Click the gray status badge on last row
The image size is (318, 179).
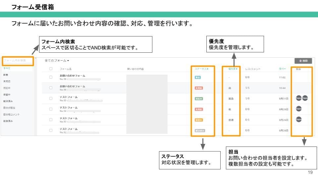[x=200, y=130]
